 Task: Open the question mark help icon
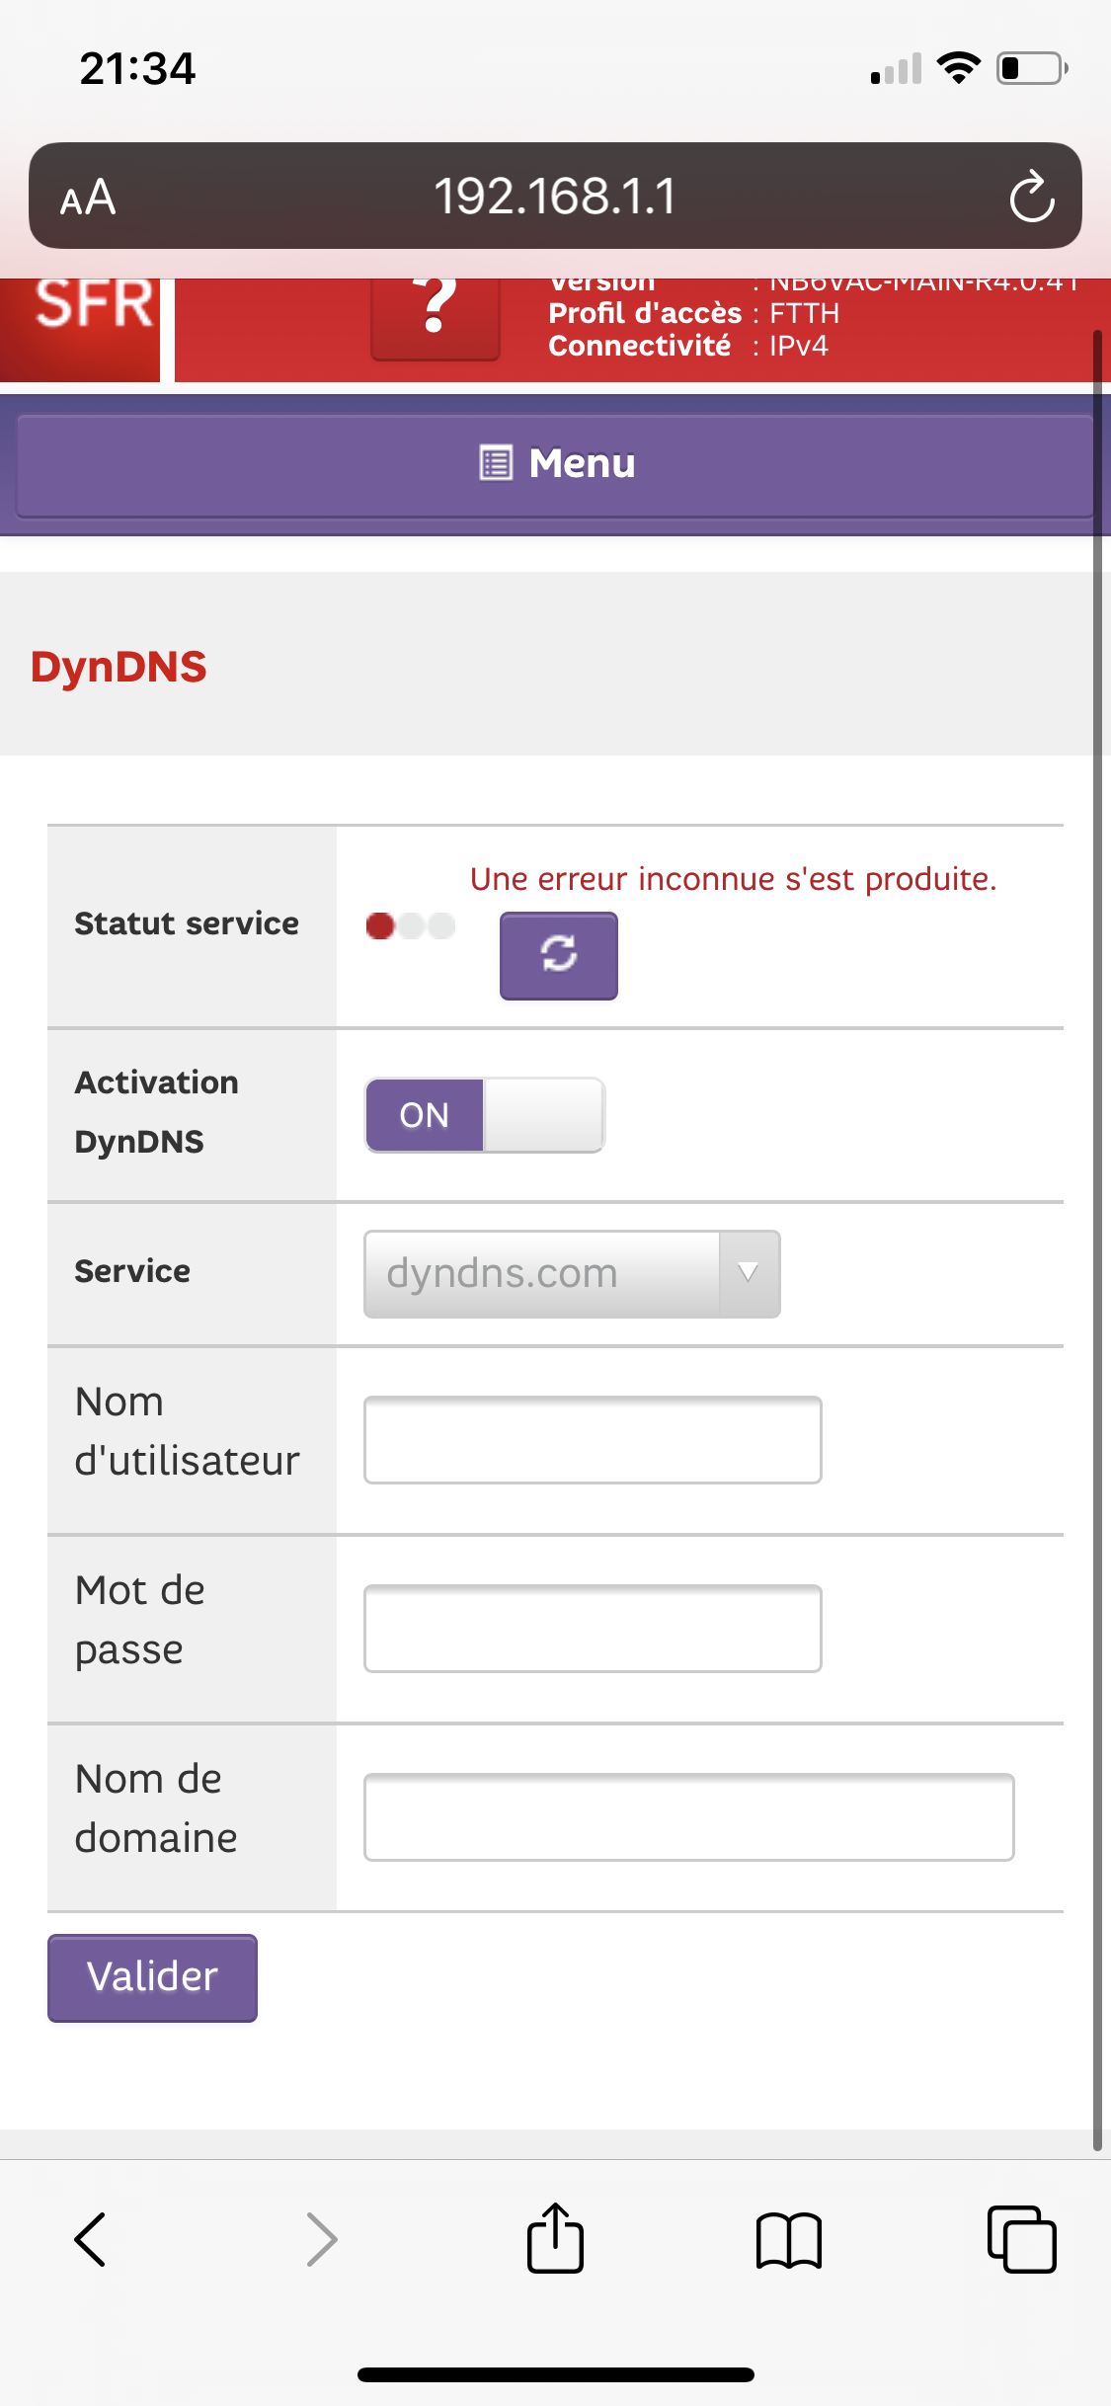point(436,314)
